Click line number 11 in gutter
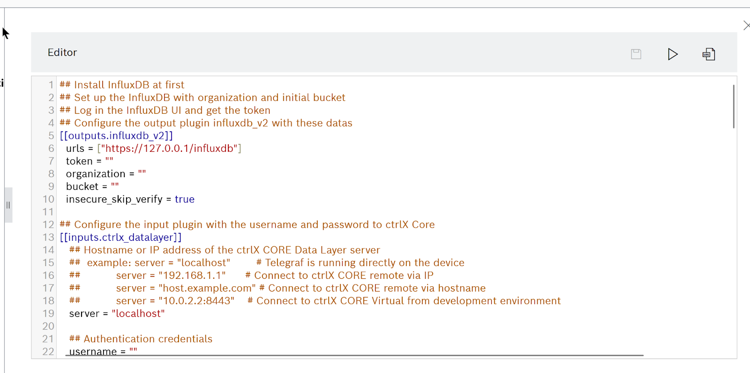Screen dimensions: 750x373 click(x=48, y=212)
